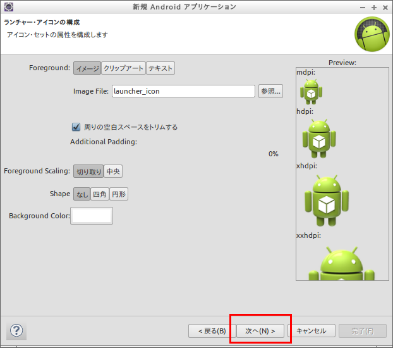Set Shape to 円形
This screenshot has width=393, height=348.
(x=119, y=194)
